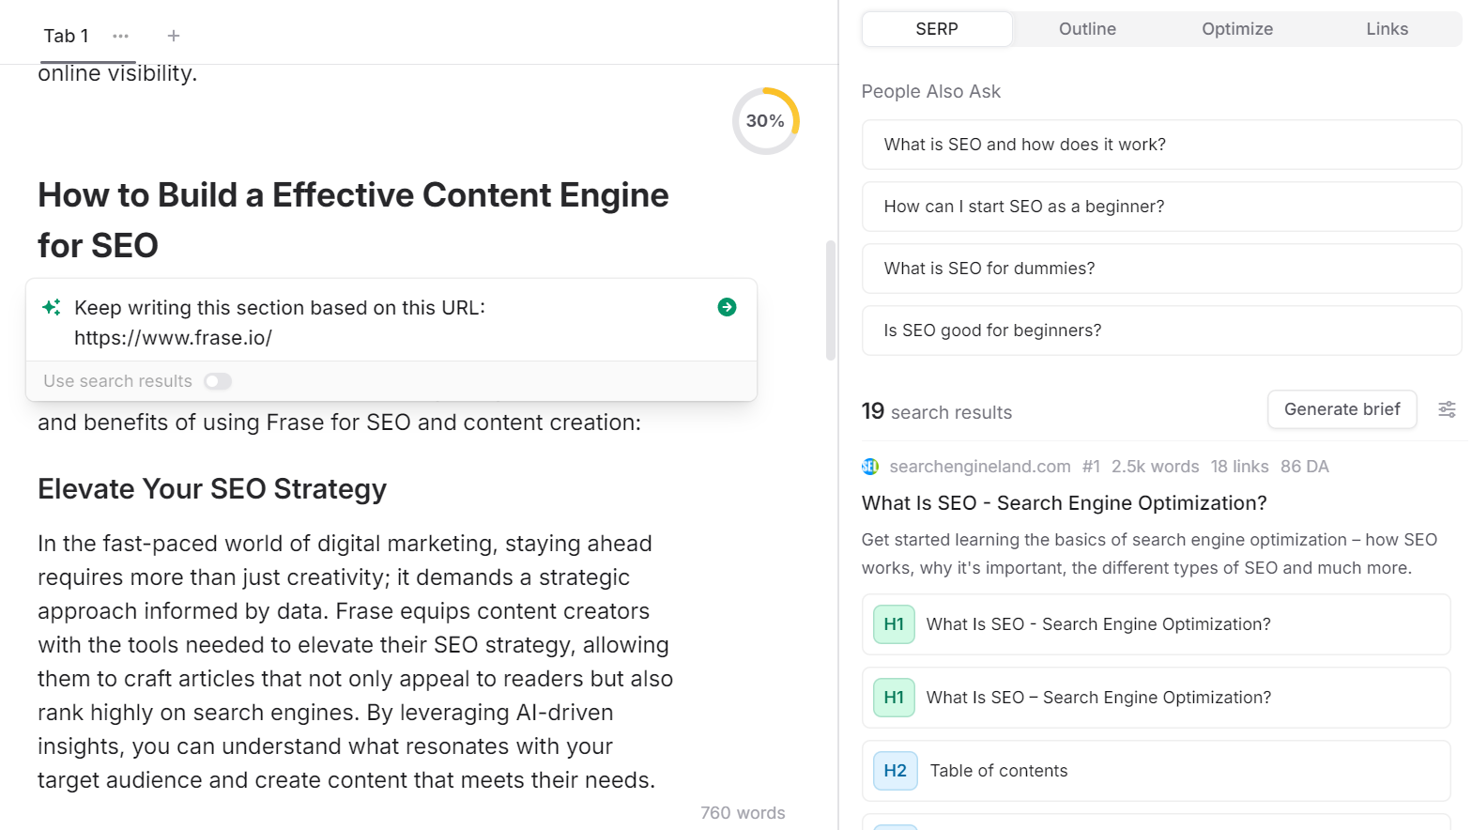Viewport: 1472px width, 830px height.
Task: Click the How to Build a Effective Content Engine heading
Action: coord(353,221)
